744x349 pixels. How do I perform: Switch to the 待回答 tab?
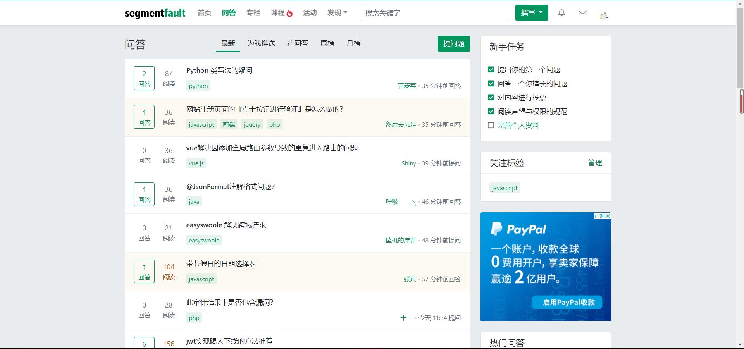coord(298,43)
